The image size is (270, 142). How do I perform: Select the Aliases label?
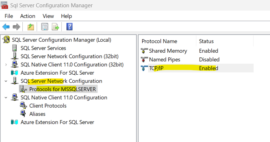tap(37, 114)
